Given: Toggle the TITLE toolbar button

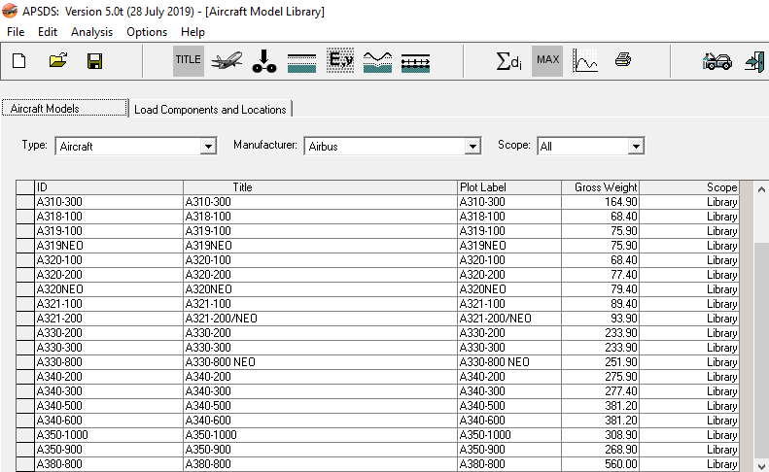Looking at the screenshot, I should click(x=189, y=61).
